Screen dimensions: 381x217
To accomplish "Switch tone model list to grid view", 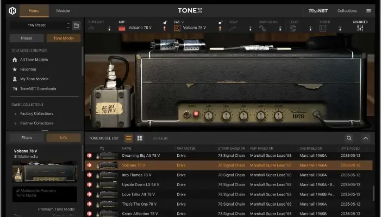I will [x=140, y=138].
